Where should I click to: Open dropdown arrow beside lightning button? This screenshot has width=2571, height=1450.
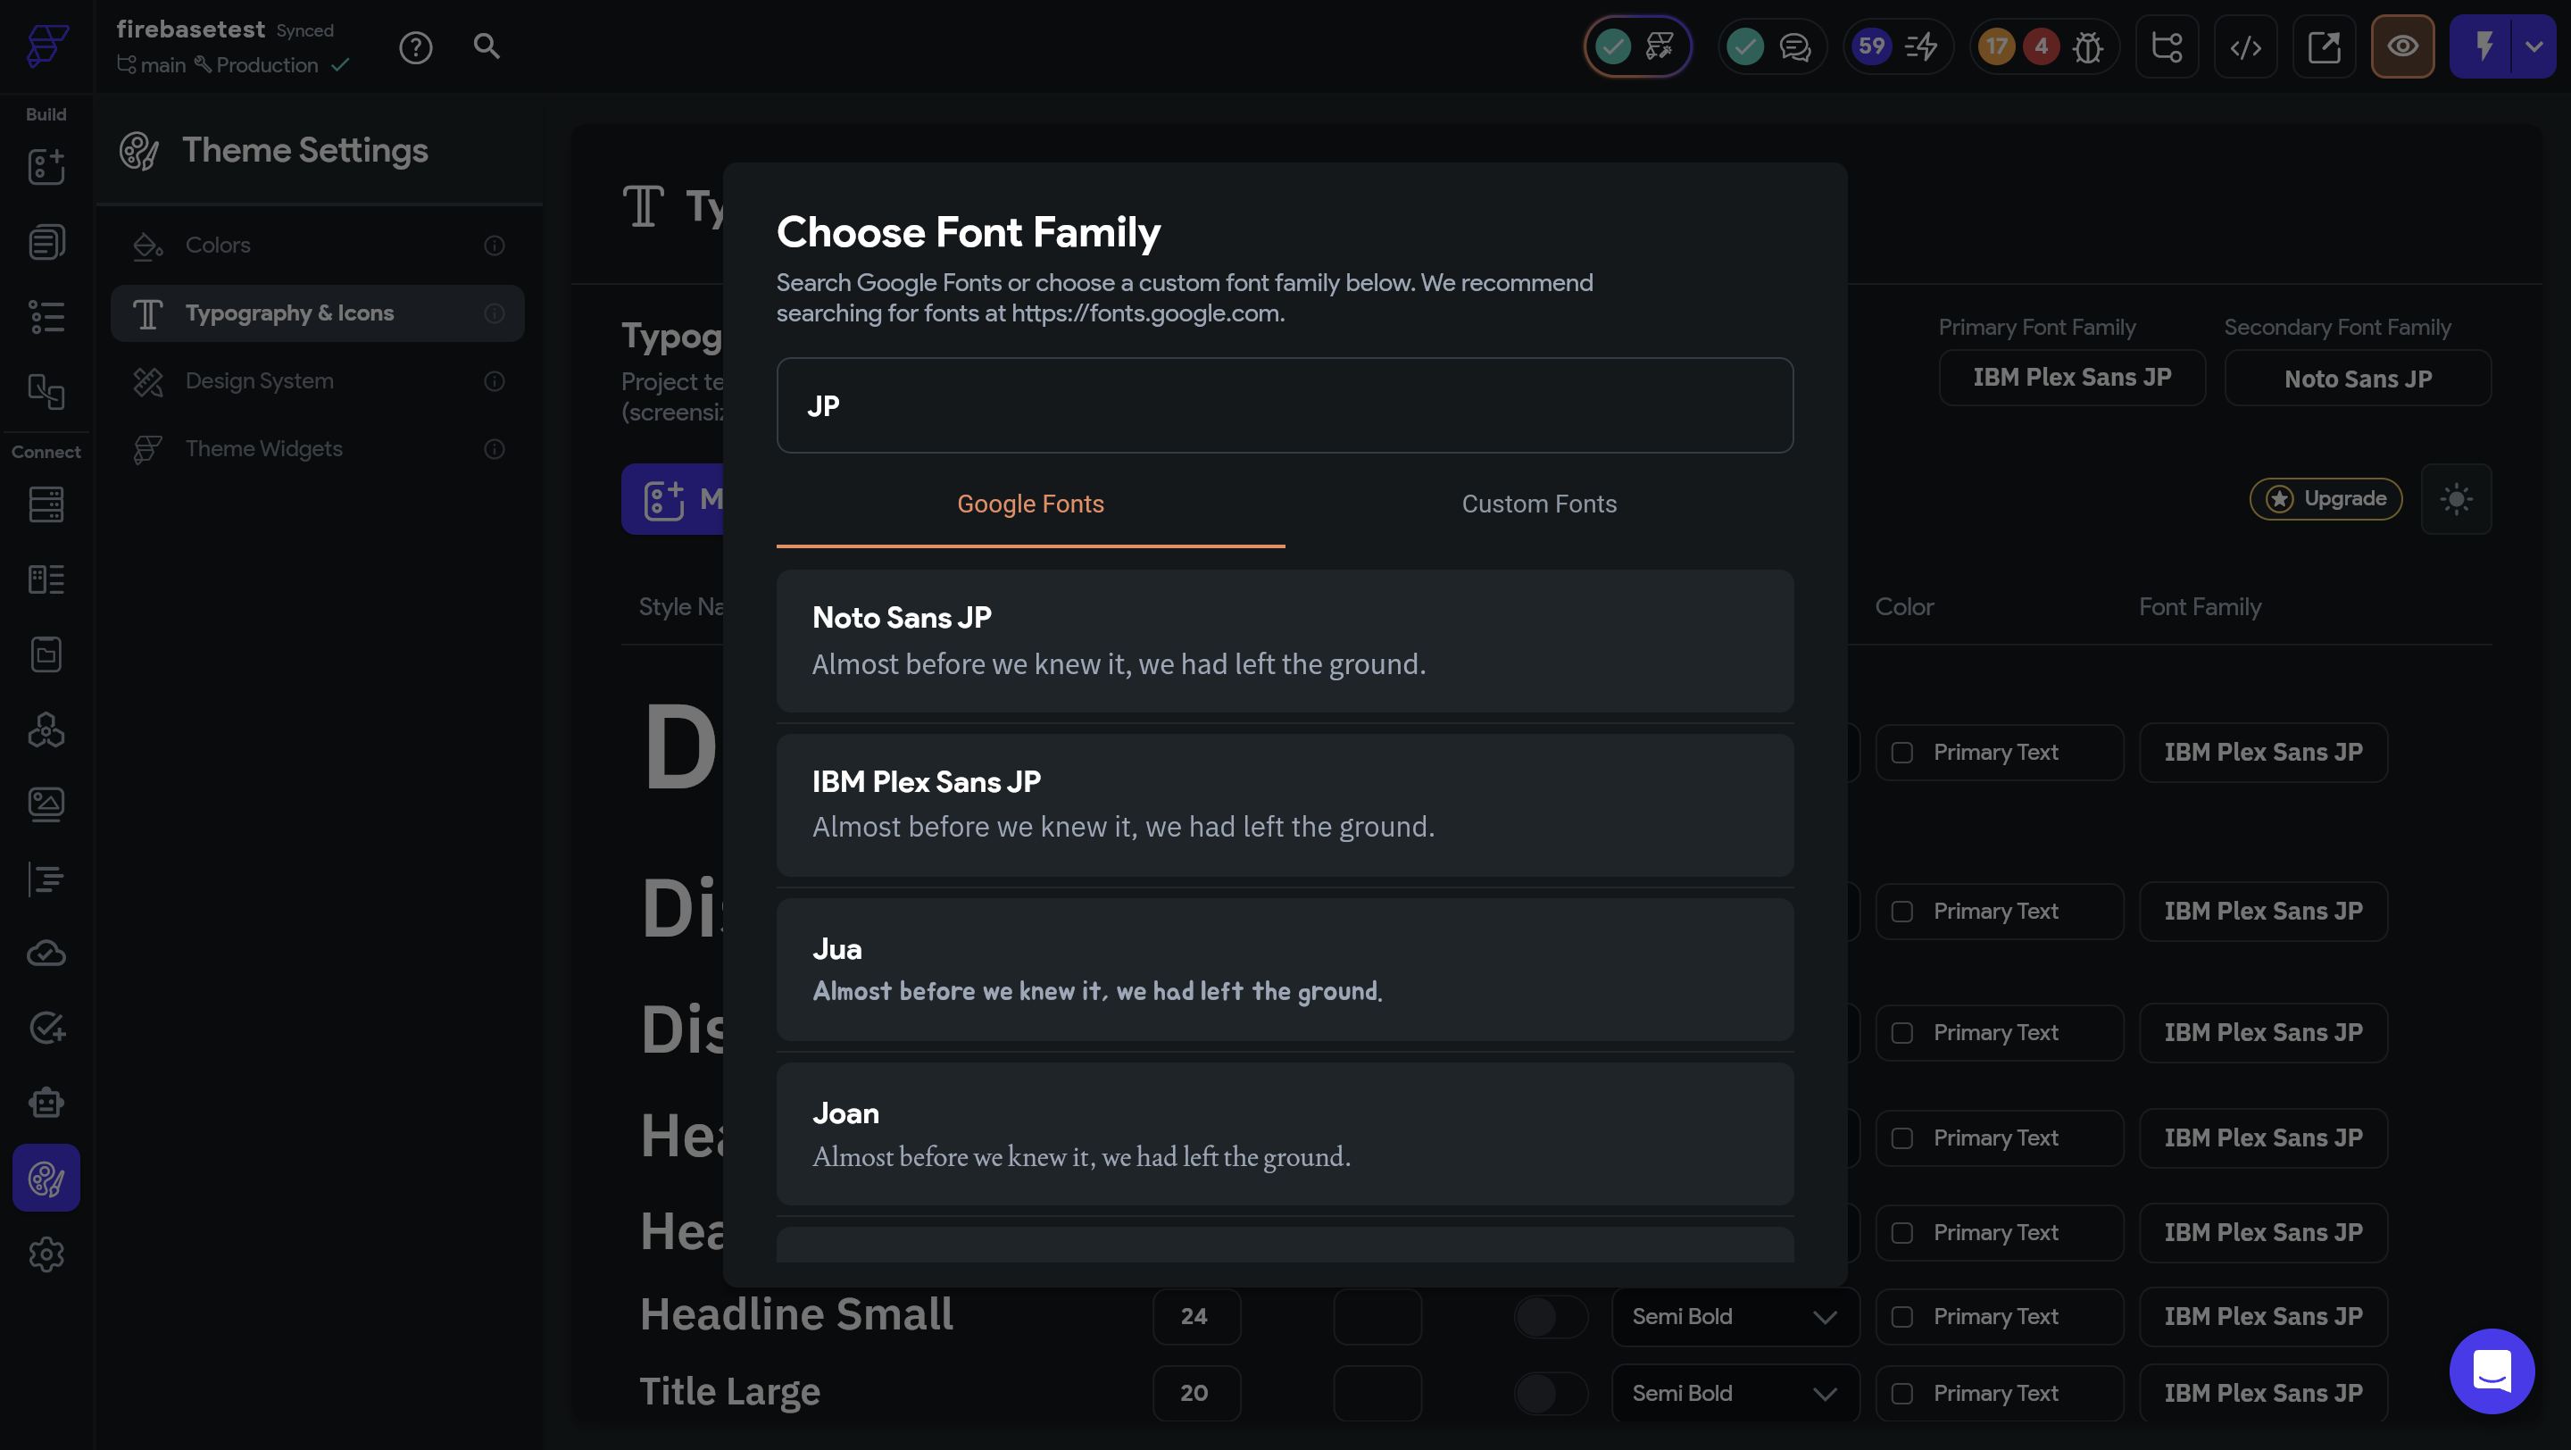[2534, 47]
